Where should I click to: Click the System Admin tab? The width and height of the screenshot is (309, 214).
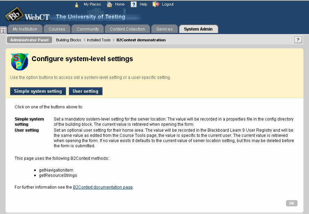[198, 29]
